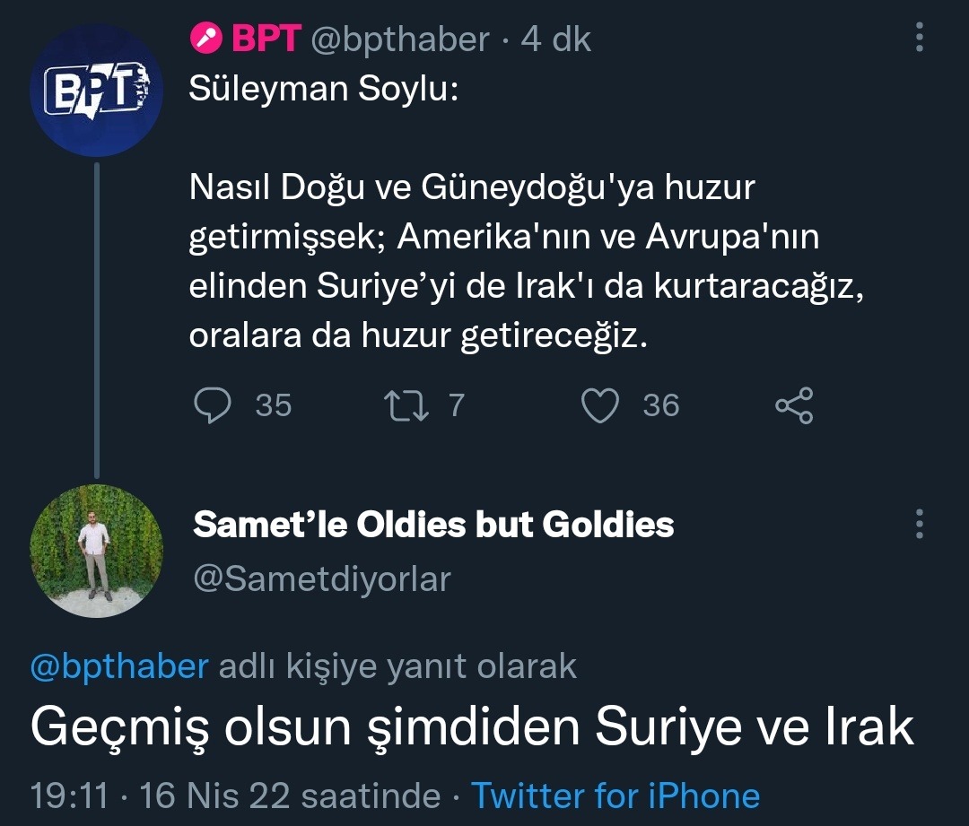Image resolution: width=969 pixels, height=826 pixels.
Task: Open the BPT profile avatar
Action: pyautogui.click(x=97, y=91)
